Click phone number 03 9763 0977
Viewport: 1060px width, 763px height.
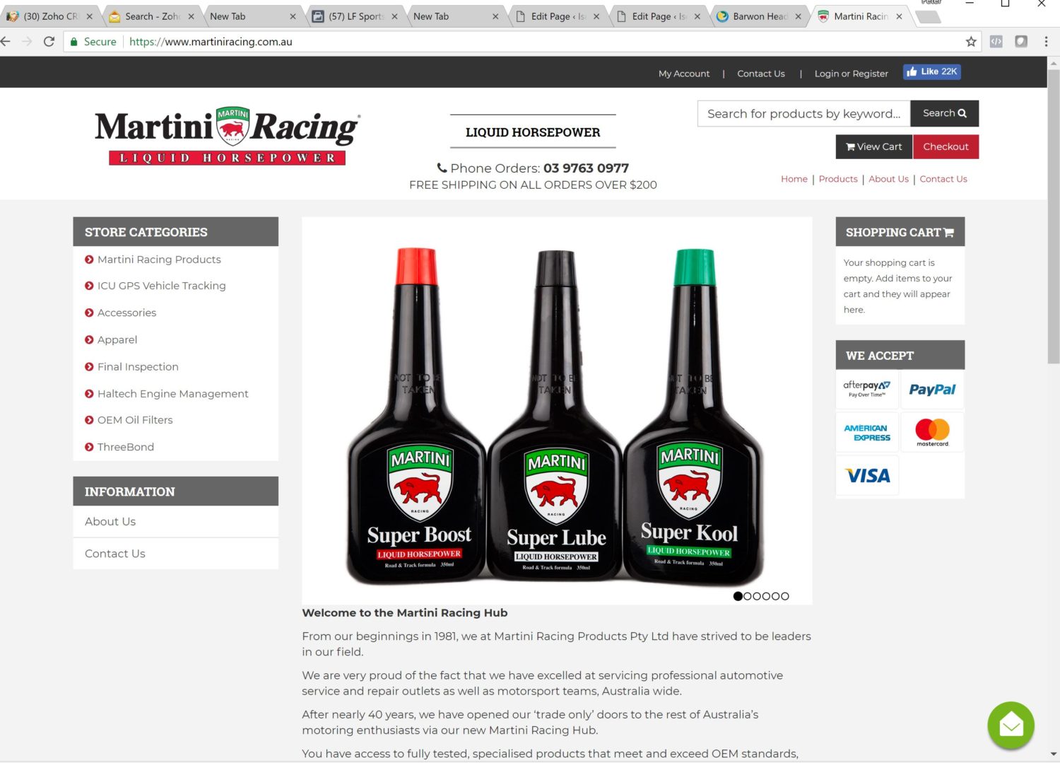point(586,168)
